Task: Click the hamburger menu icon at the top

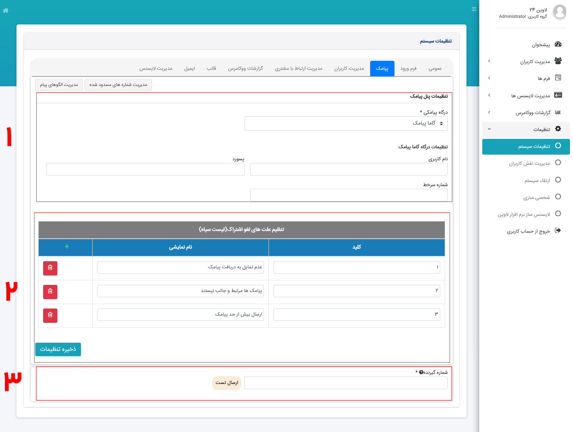Action: coord(474,9)
